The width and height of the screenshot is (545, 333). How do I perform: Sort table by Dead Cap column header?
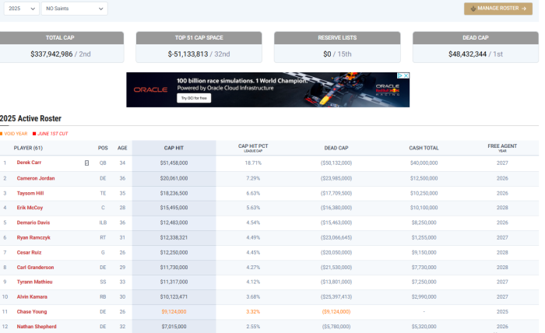coord(336,147)
